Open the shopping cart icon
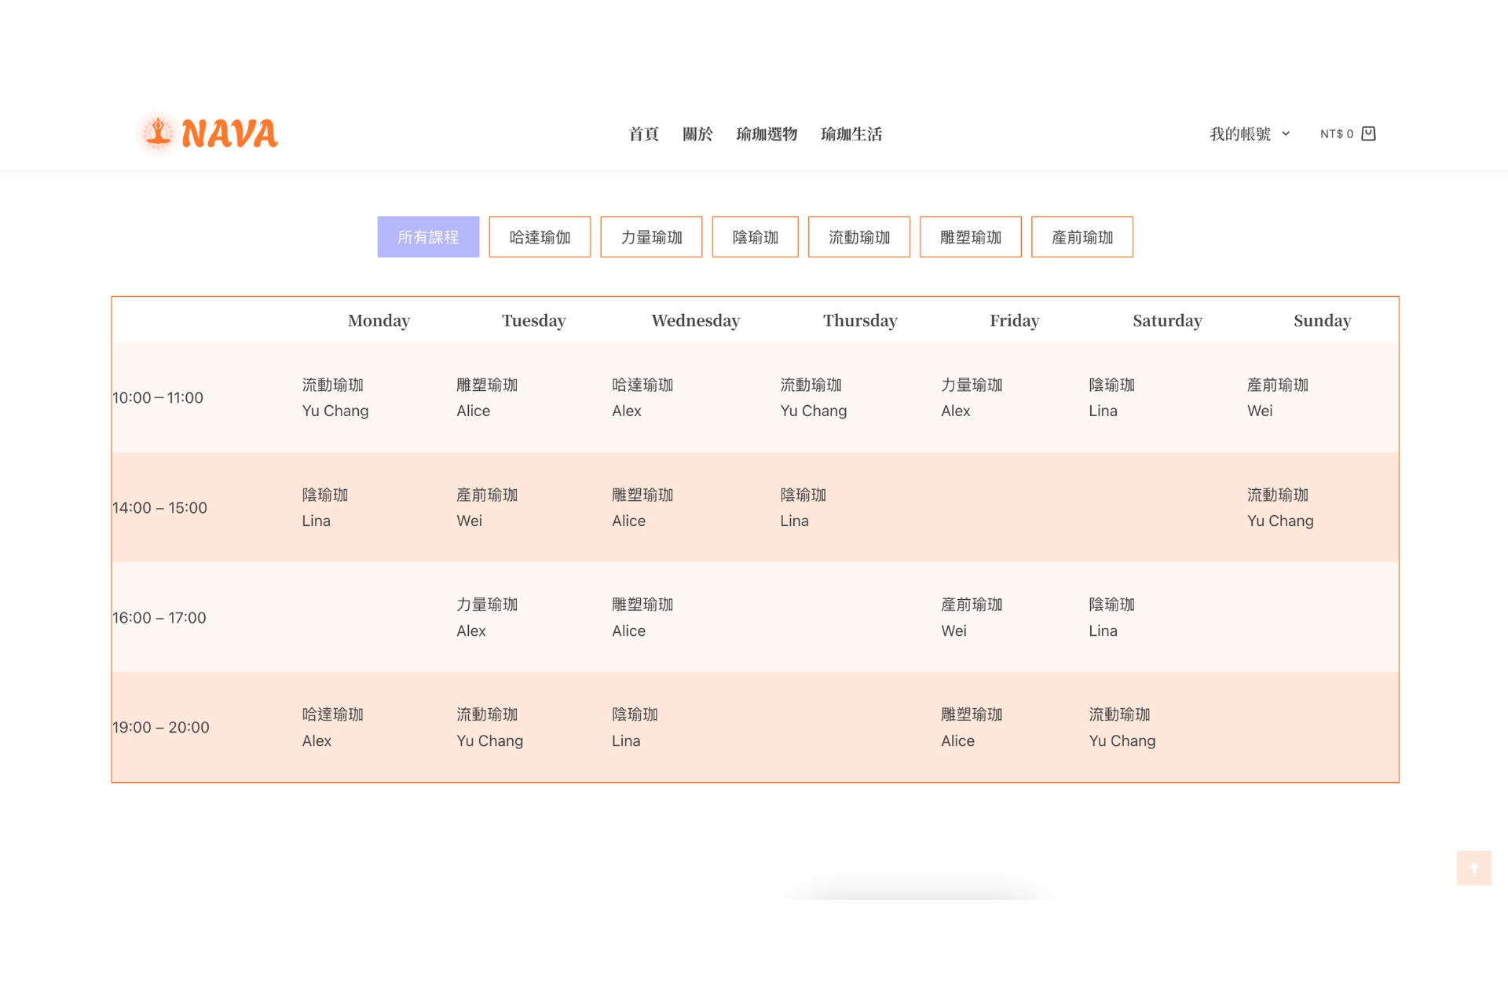 point(1368,133)
